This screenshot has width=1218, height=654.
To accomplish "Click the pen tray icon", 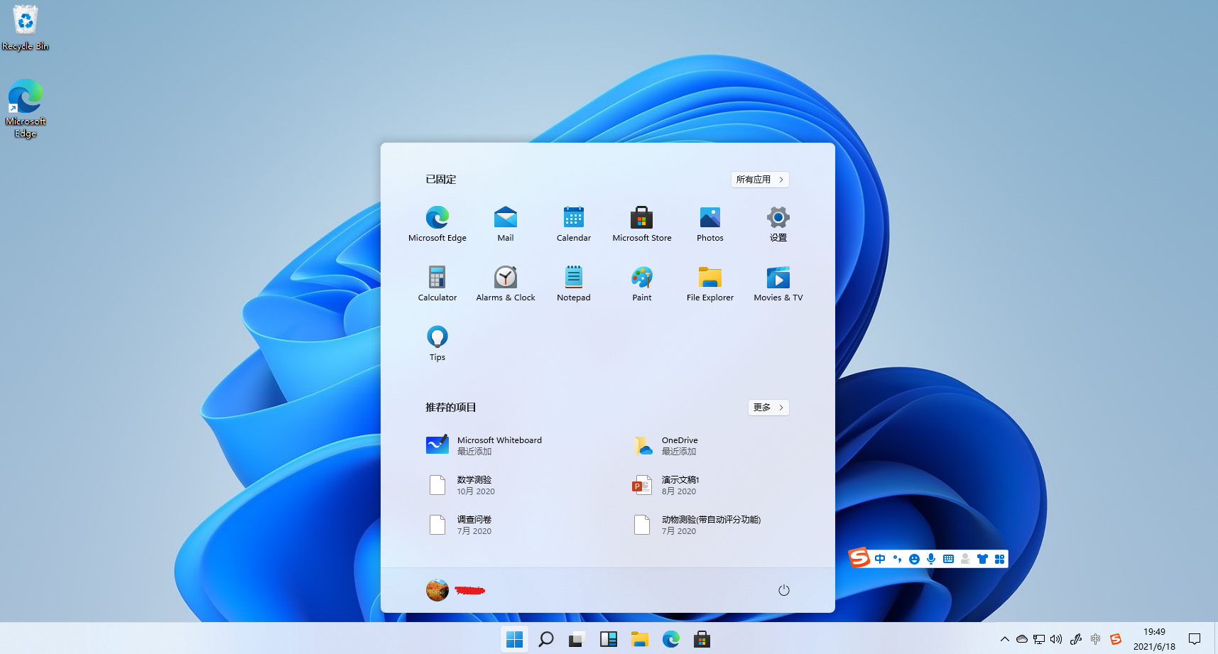I will tap(1076, 639).
